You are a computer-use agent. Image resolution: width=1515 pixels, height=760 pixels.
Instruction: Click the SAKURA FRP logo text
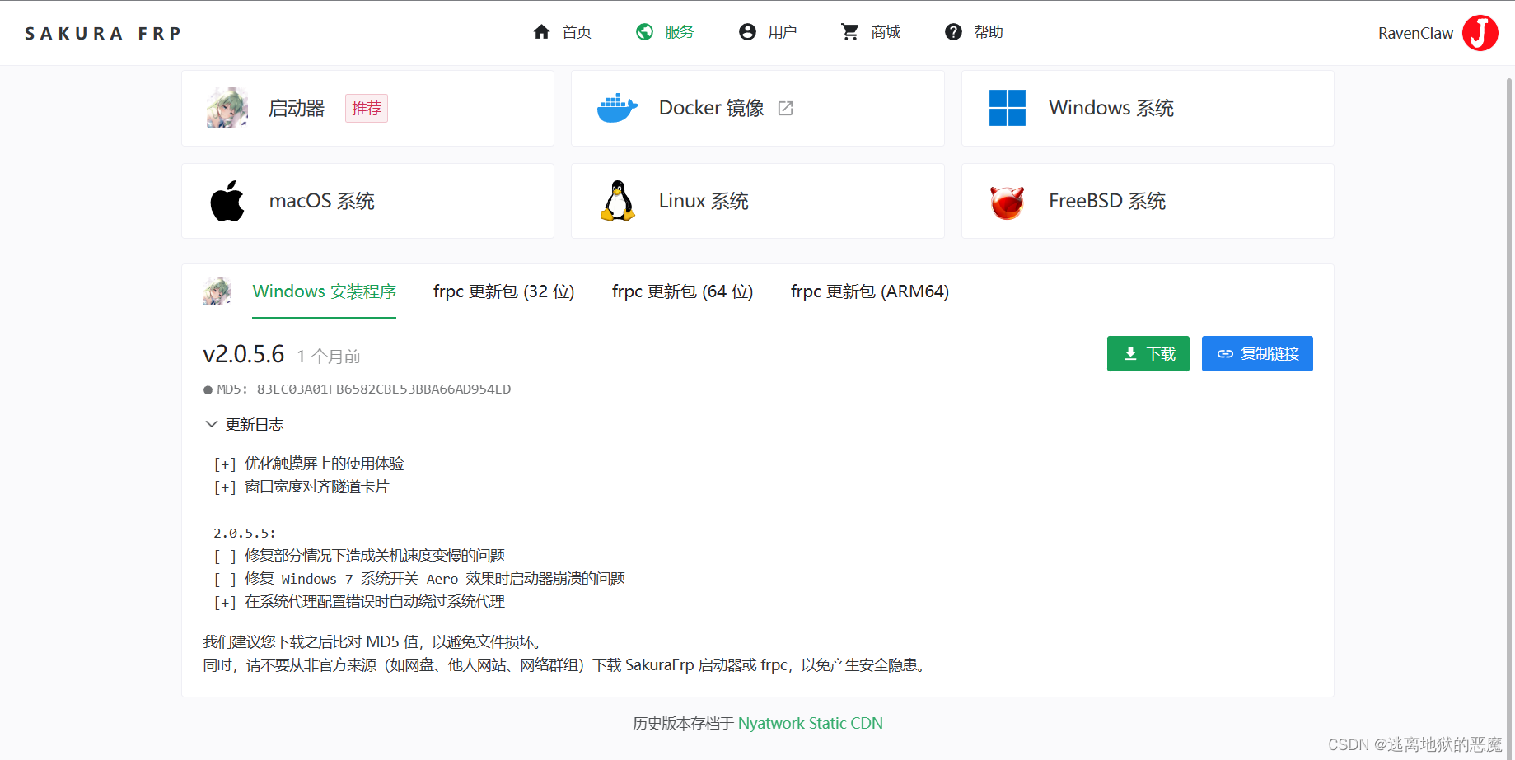coord(103,34)
